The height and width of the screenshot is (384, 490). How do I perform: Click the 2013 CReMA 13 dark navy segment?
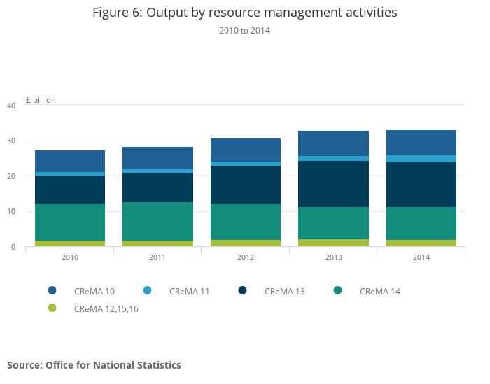[x=334, y=184]
